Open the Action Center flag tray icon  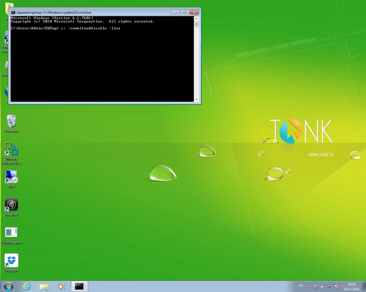(337, 287)
